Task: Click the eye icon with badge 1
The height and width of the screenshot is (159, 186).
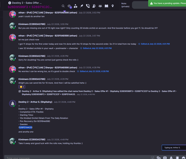Action: point(70,6)
